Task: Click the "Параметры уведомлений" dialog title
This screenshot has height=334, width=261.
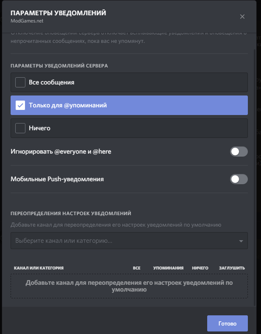Action: click(x=58, y=13)
